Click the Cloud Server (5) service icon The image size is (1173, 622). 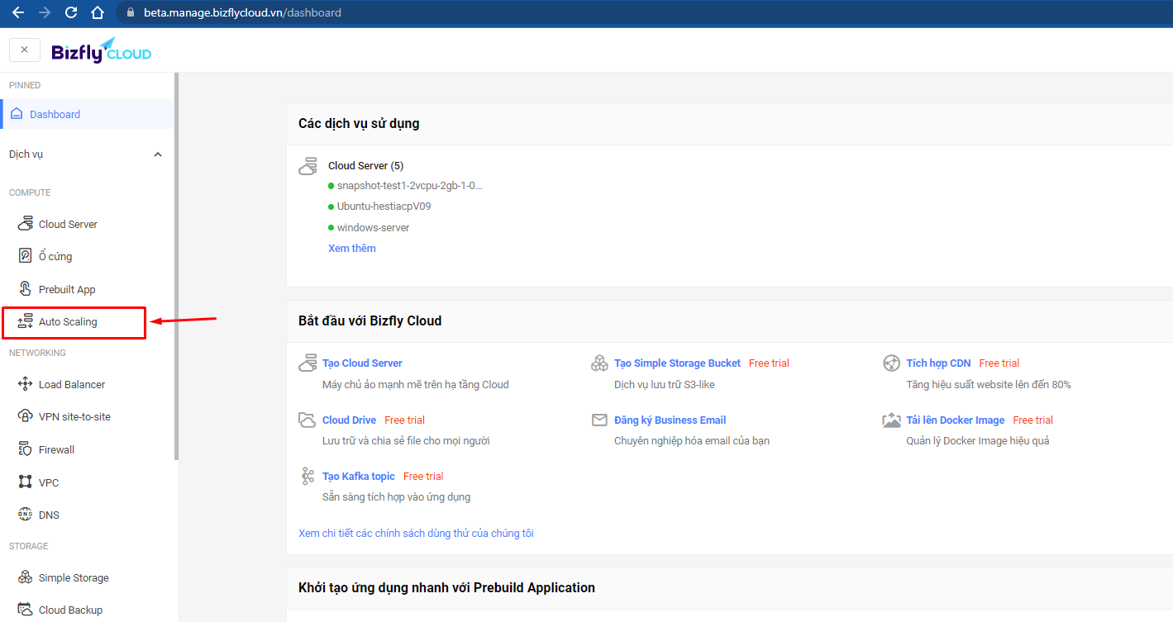click(308, 166)
